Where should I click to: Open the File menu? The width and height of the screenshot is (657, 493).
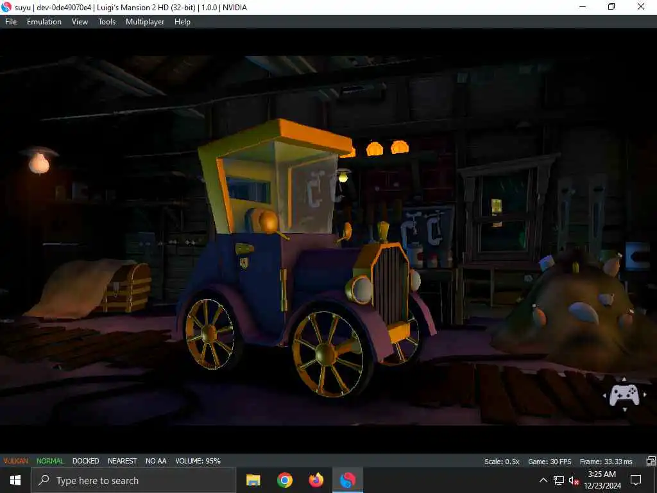point(11,22)
